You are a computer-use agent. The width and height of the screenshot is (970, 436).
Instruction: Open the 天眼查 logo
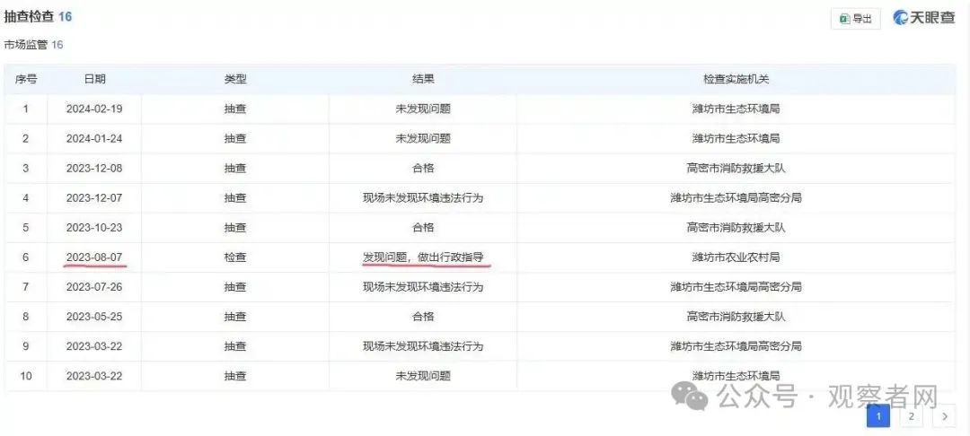click(924, 17)
